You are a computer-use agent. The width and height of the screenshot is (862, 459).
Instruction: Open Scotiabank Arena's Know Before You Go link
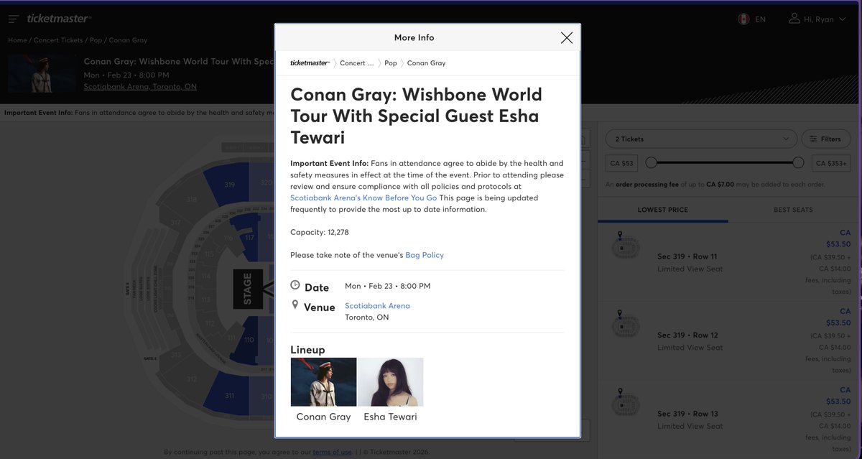[363, 198]
